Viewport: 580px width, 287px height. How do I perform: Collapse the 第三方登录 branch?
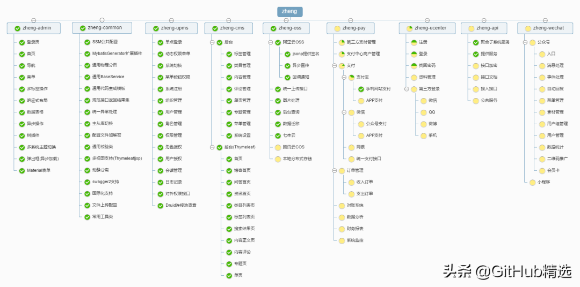[x=407, y=89]
